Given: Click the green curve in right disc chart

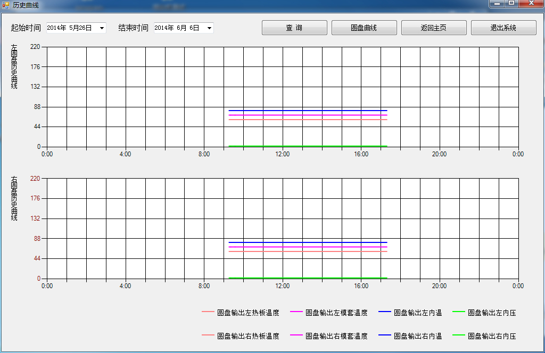Looking at the screenshot, I should (308, 278).
